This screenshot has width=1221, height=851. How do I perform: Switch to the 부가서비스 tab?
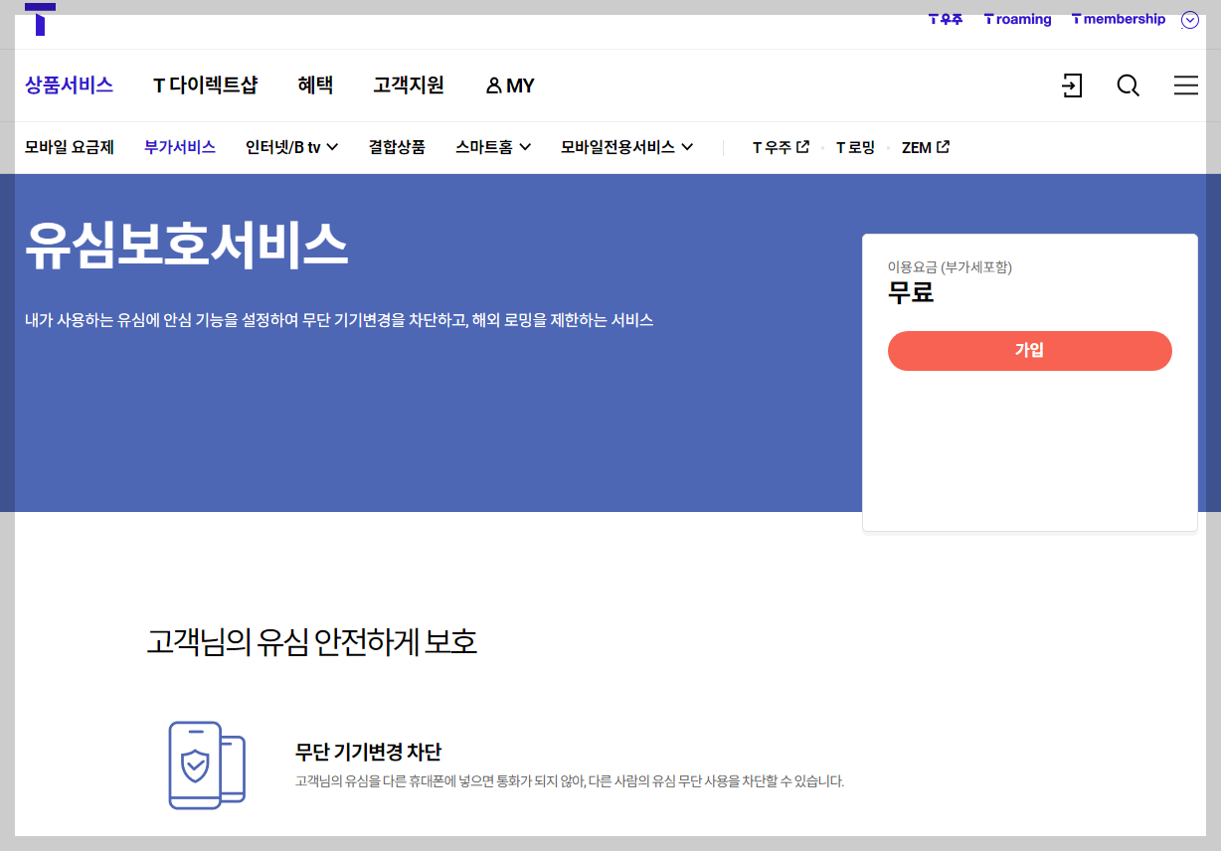(x=179, y=146)
